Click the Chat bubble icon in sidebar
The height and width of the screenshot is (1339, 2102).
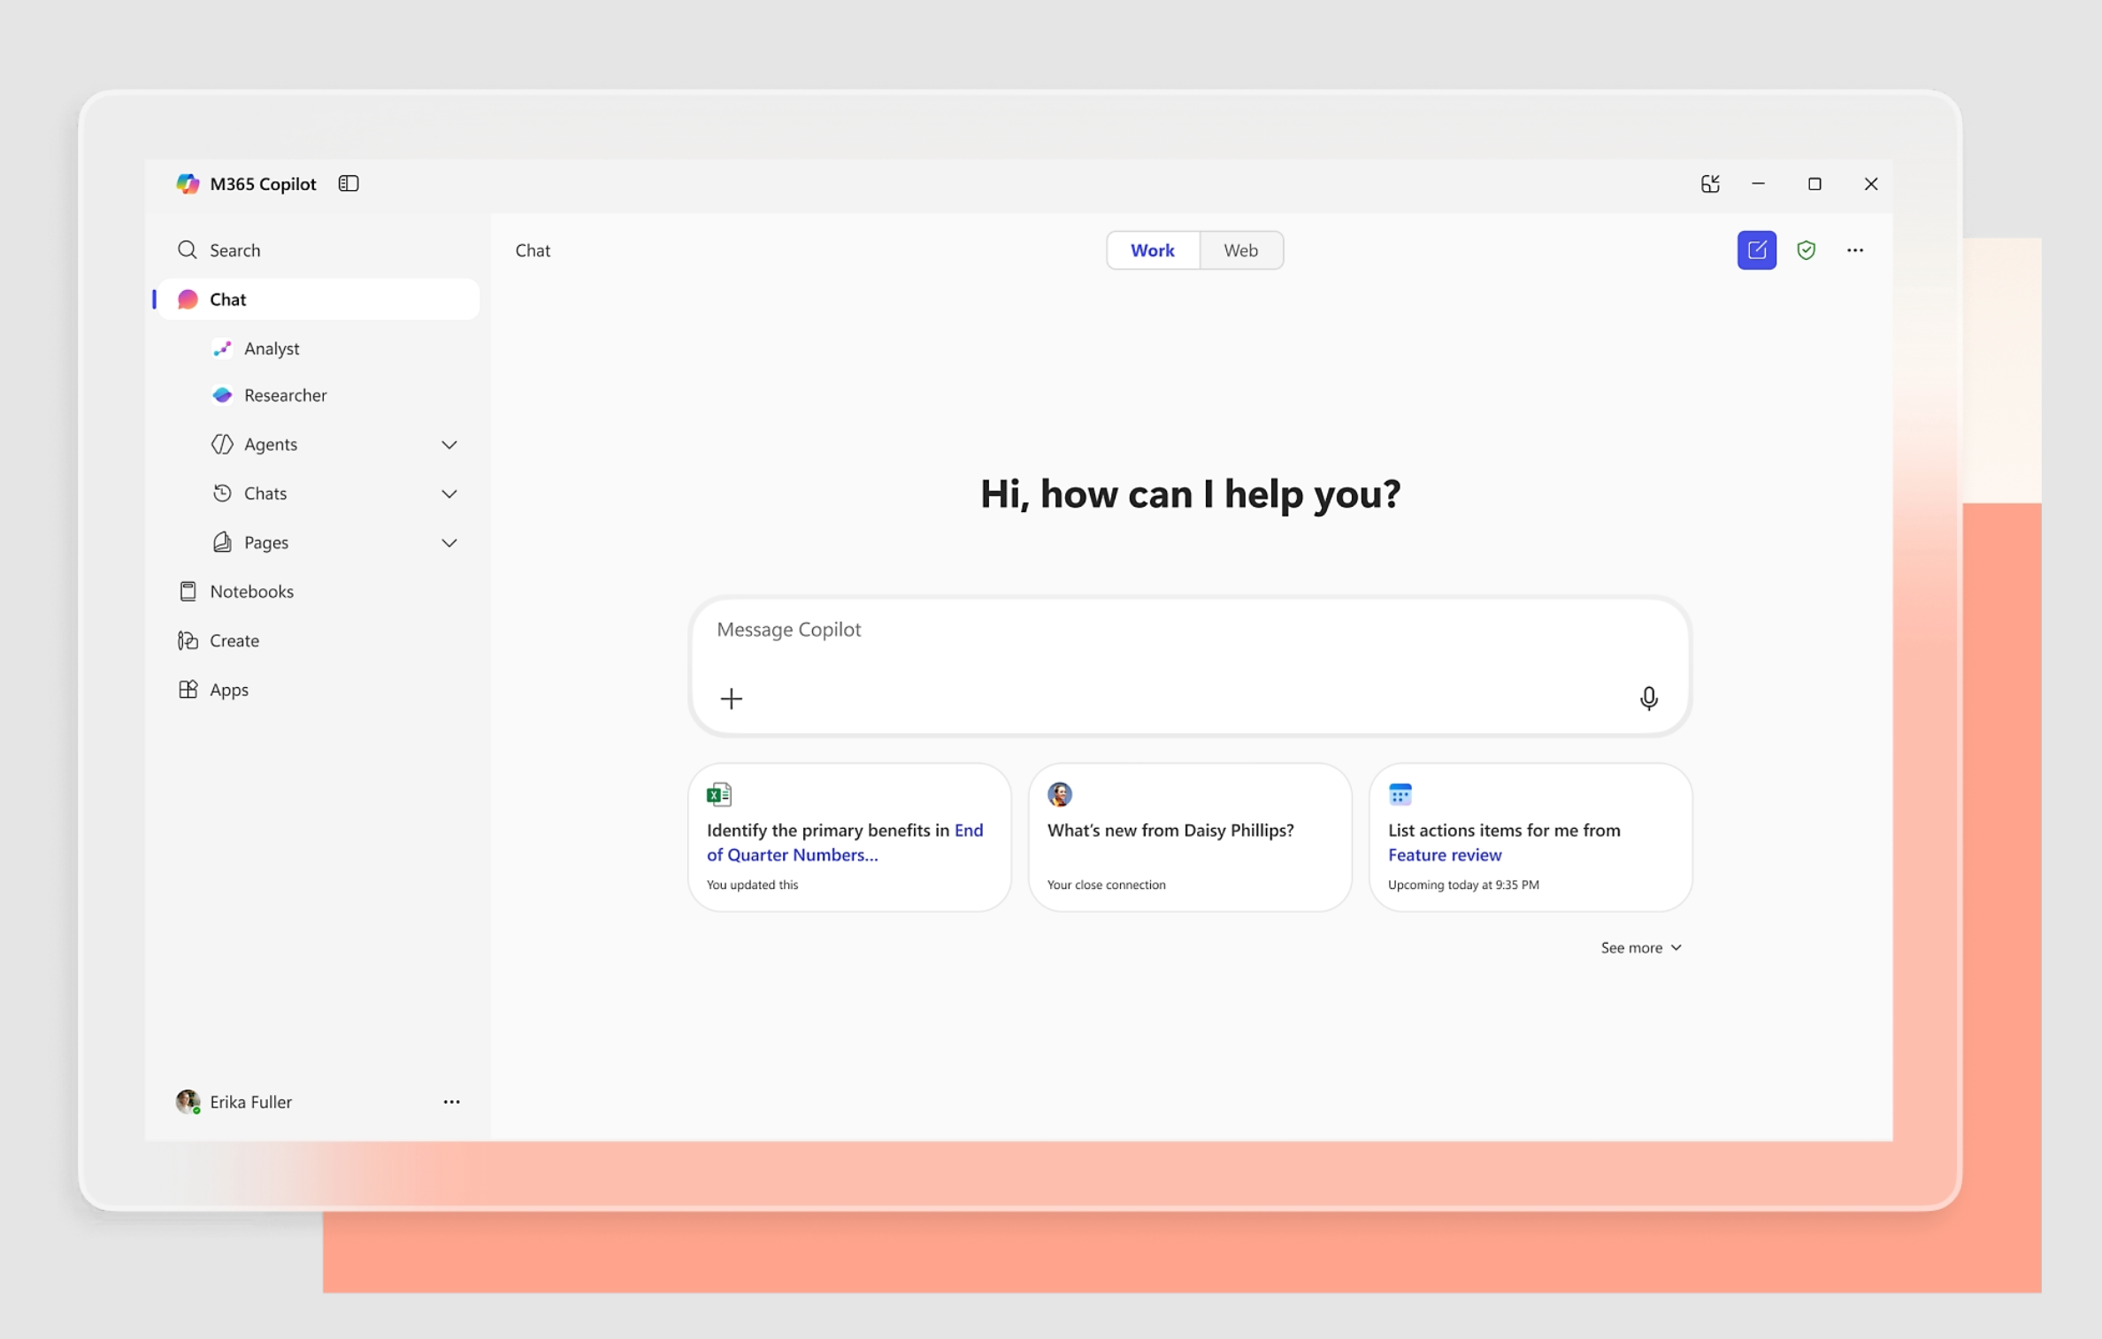point(188,299)
